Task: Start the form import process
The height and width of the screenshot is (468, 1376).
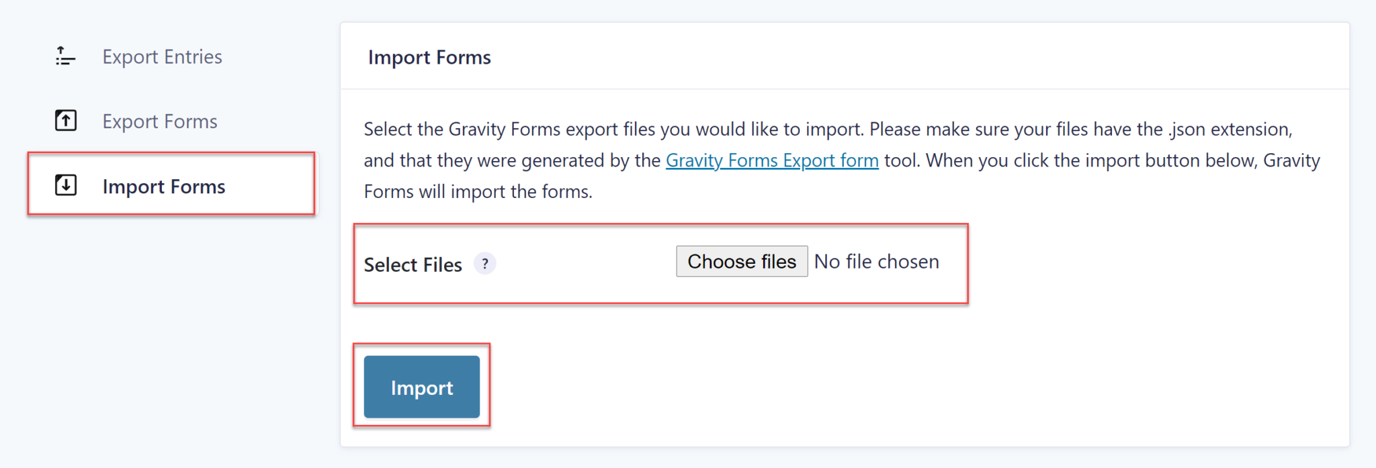Action: point(421,387)
